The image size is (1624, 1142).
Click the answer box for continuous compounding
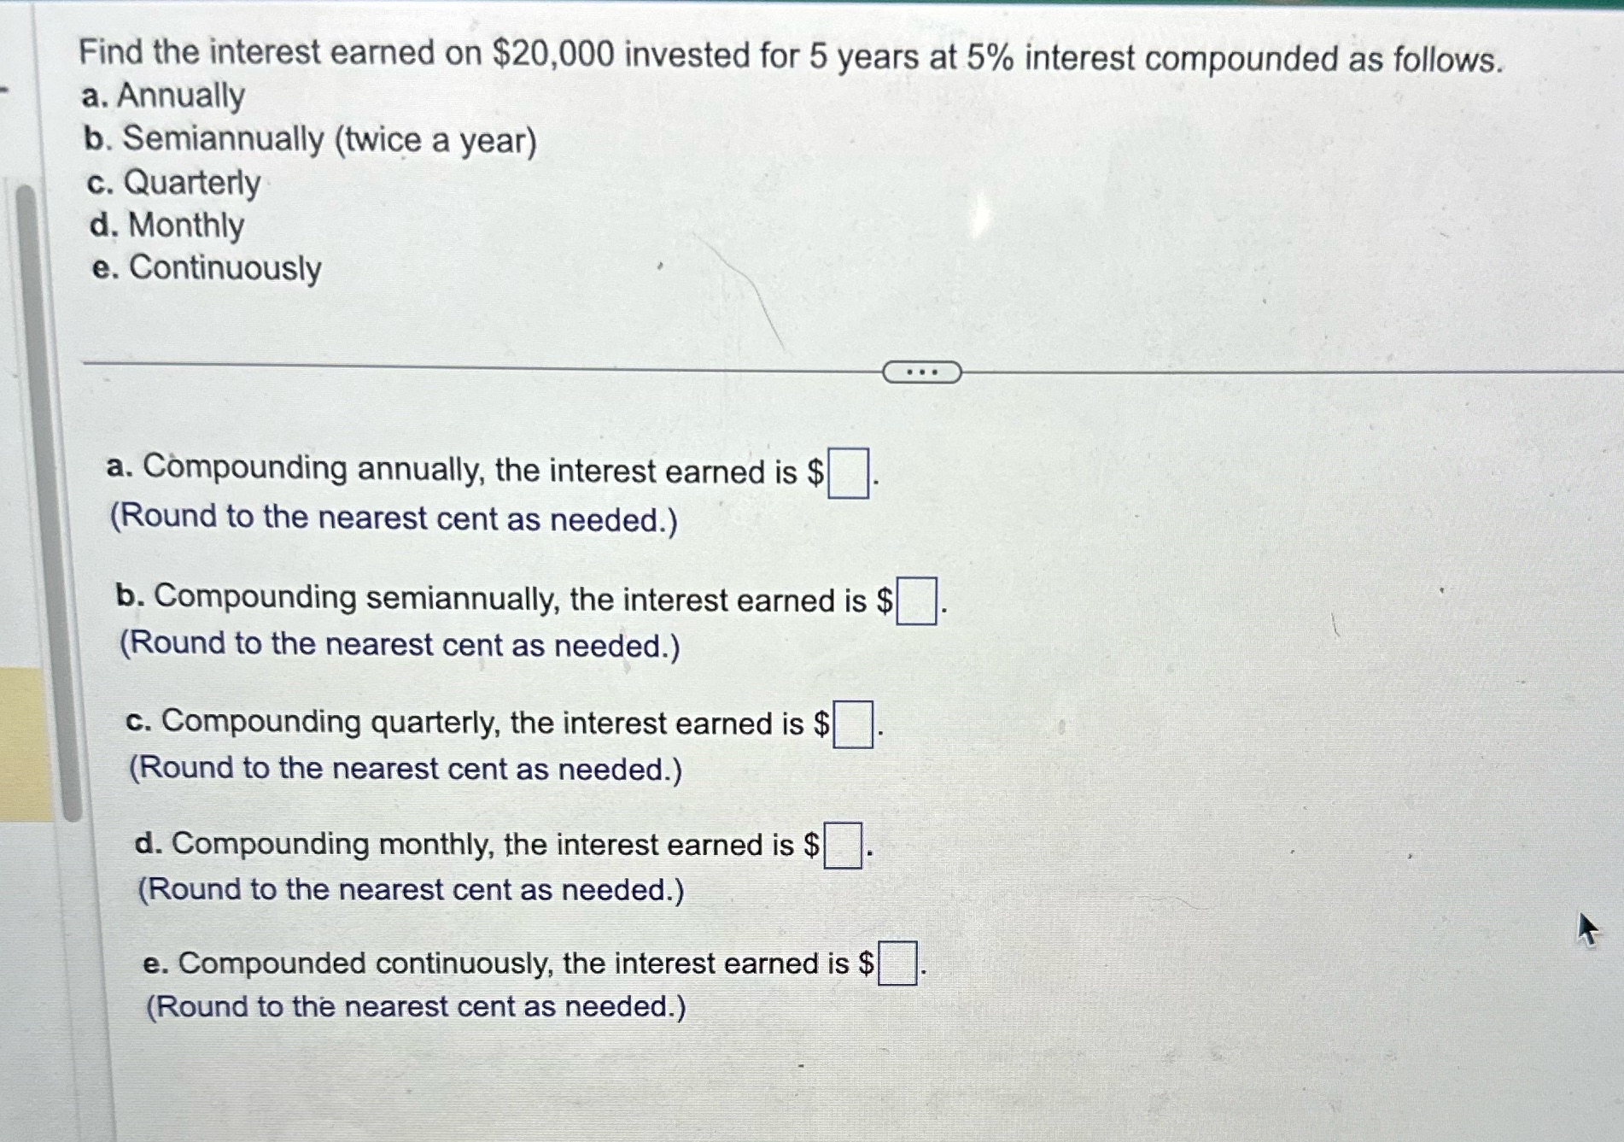[x=899, y=963]
